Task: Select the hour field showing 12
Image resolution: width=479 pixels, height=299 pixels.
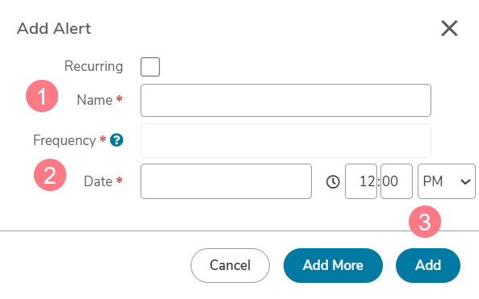Action: pyautogui.click(x=361, y=181)
